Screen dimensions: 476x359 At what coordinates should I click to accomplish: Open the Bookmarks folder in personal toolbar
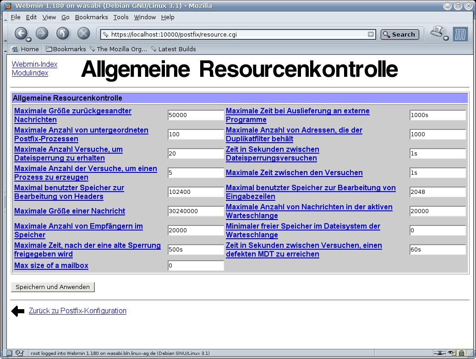point(66,49)
